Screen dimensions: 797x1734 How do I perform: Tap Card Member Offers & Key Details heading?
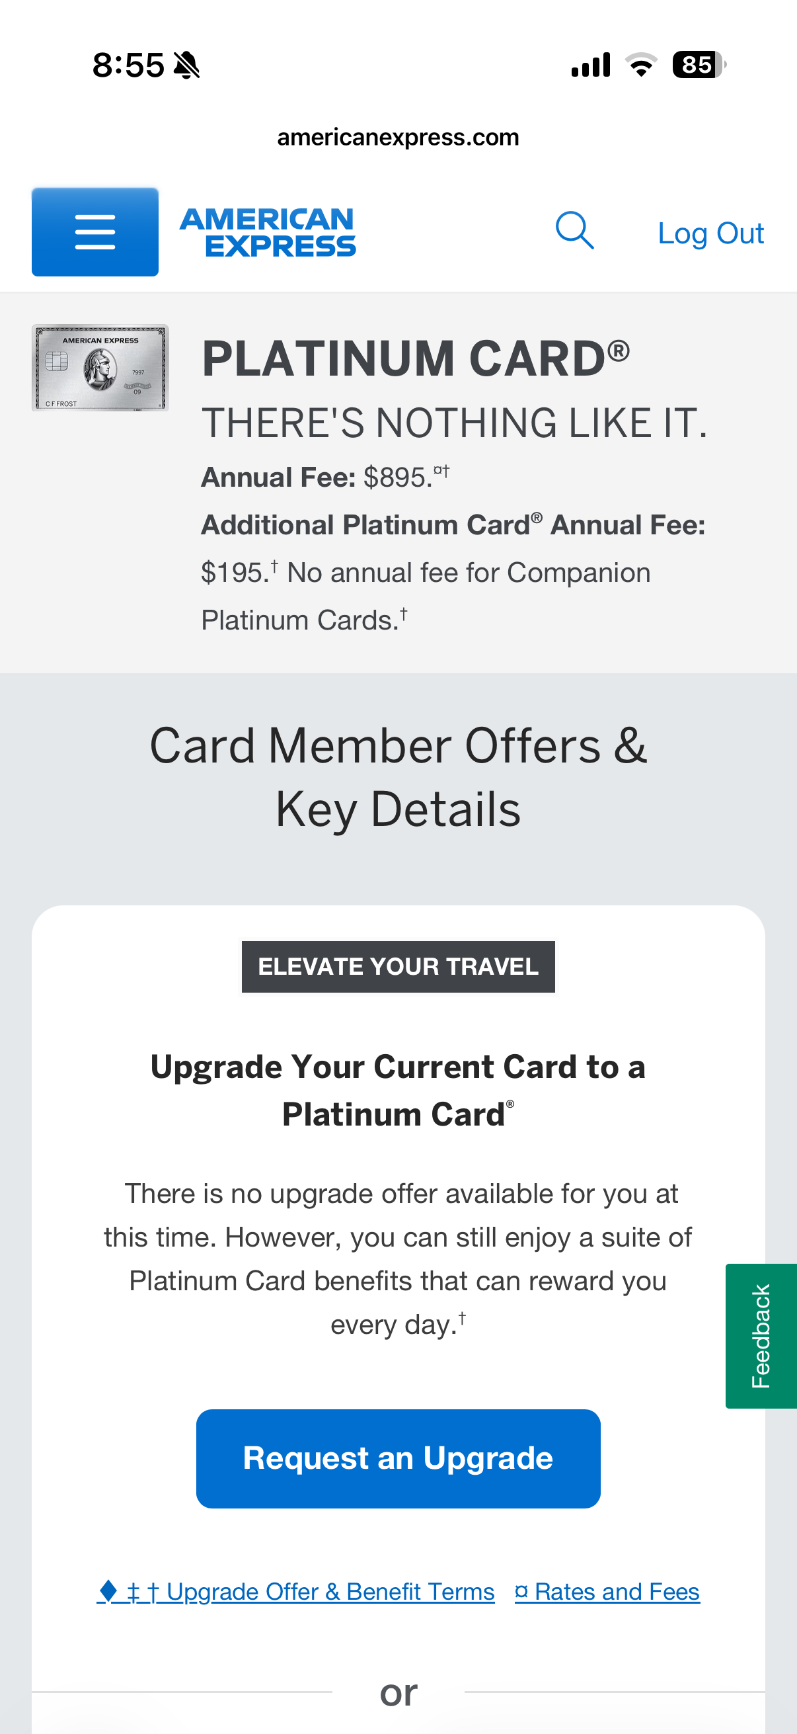pyautogui.click(x=398, y=777)
